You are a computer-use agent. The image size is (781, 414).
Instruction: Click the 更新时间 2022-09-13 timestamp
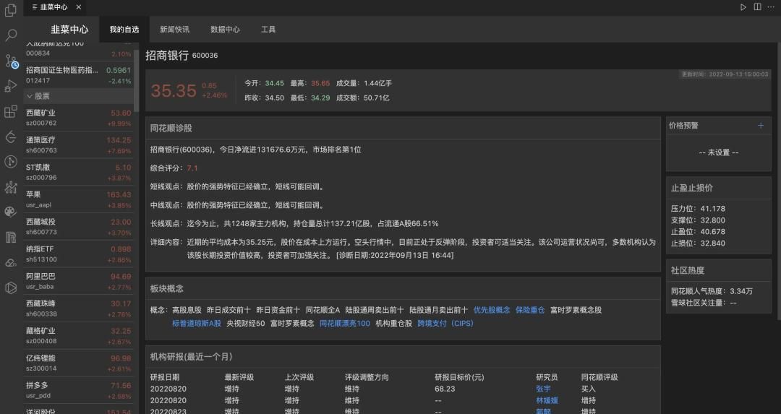[725, 74]
